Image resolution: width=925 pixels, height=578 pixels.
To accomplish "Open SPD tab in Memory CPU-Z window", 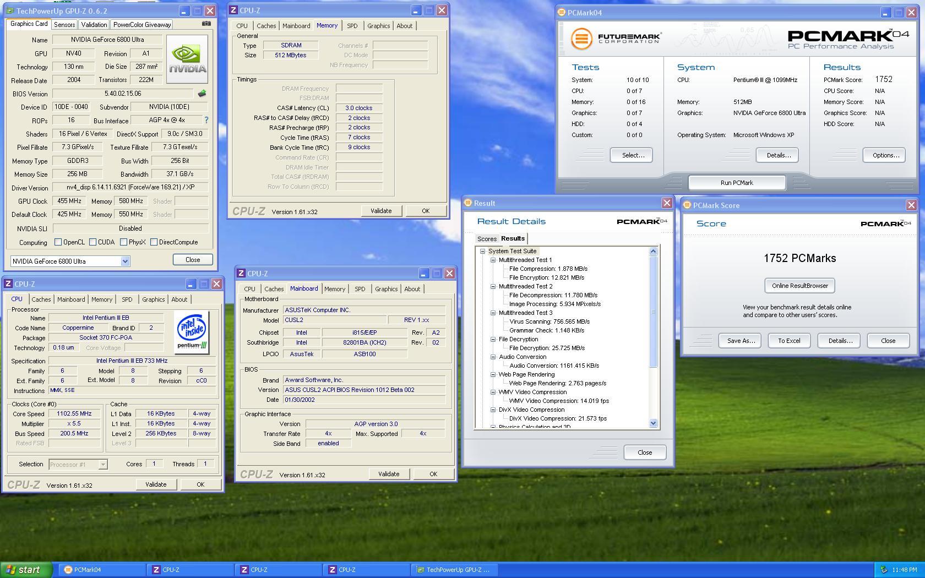I will point(352,26).
